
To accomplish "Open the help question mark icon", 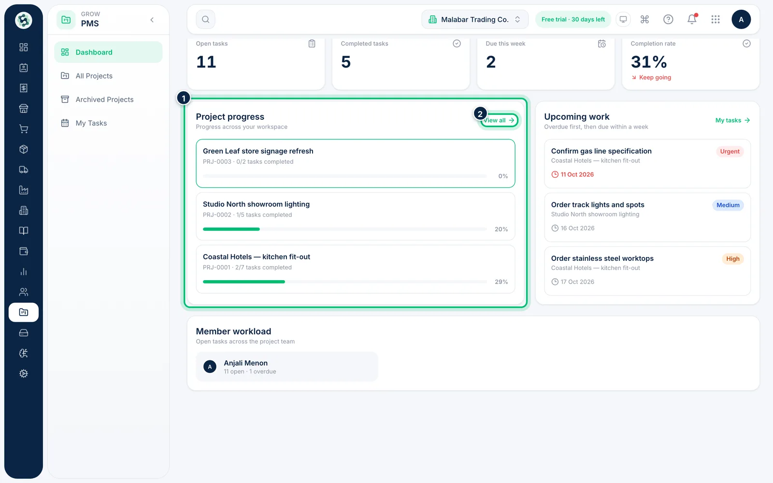I will [668, 19].
